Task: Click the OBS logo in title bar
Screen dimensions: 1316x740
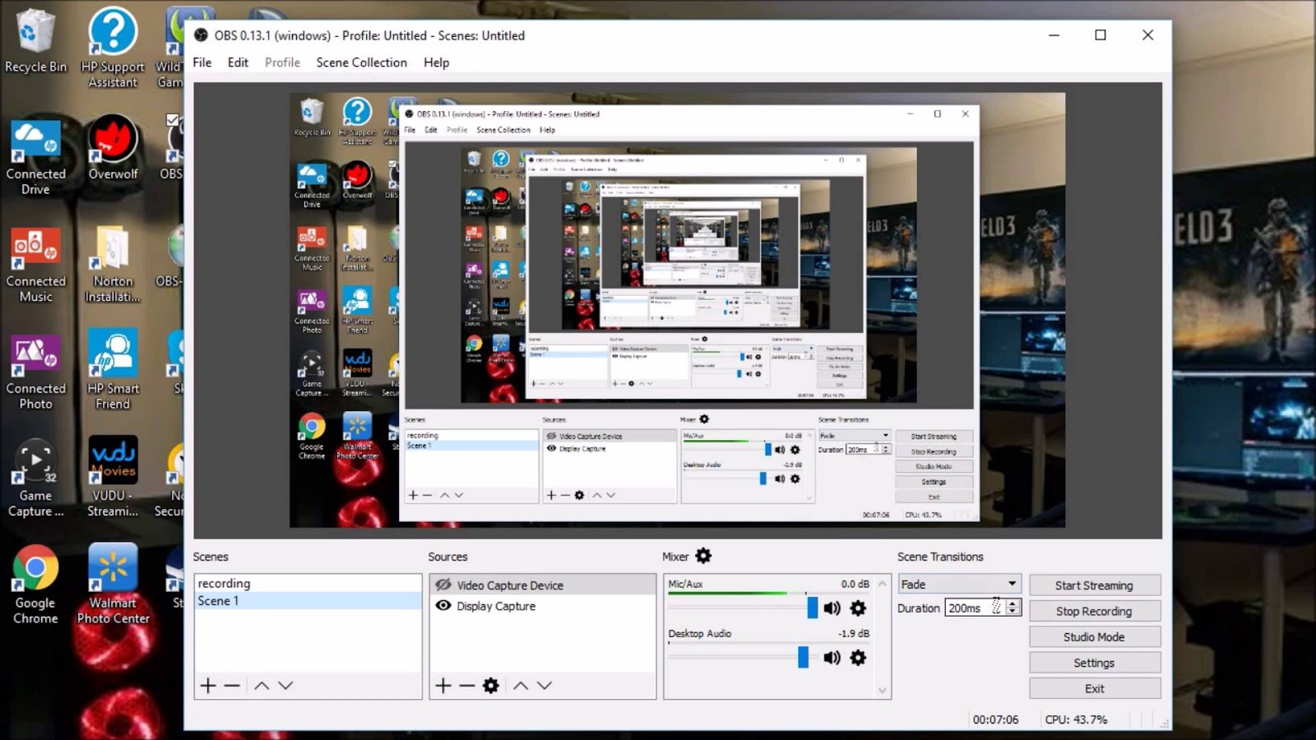Action: point(201,35)
